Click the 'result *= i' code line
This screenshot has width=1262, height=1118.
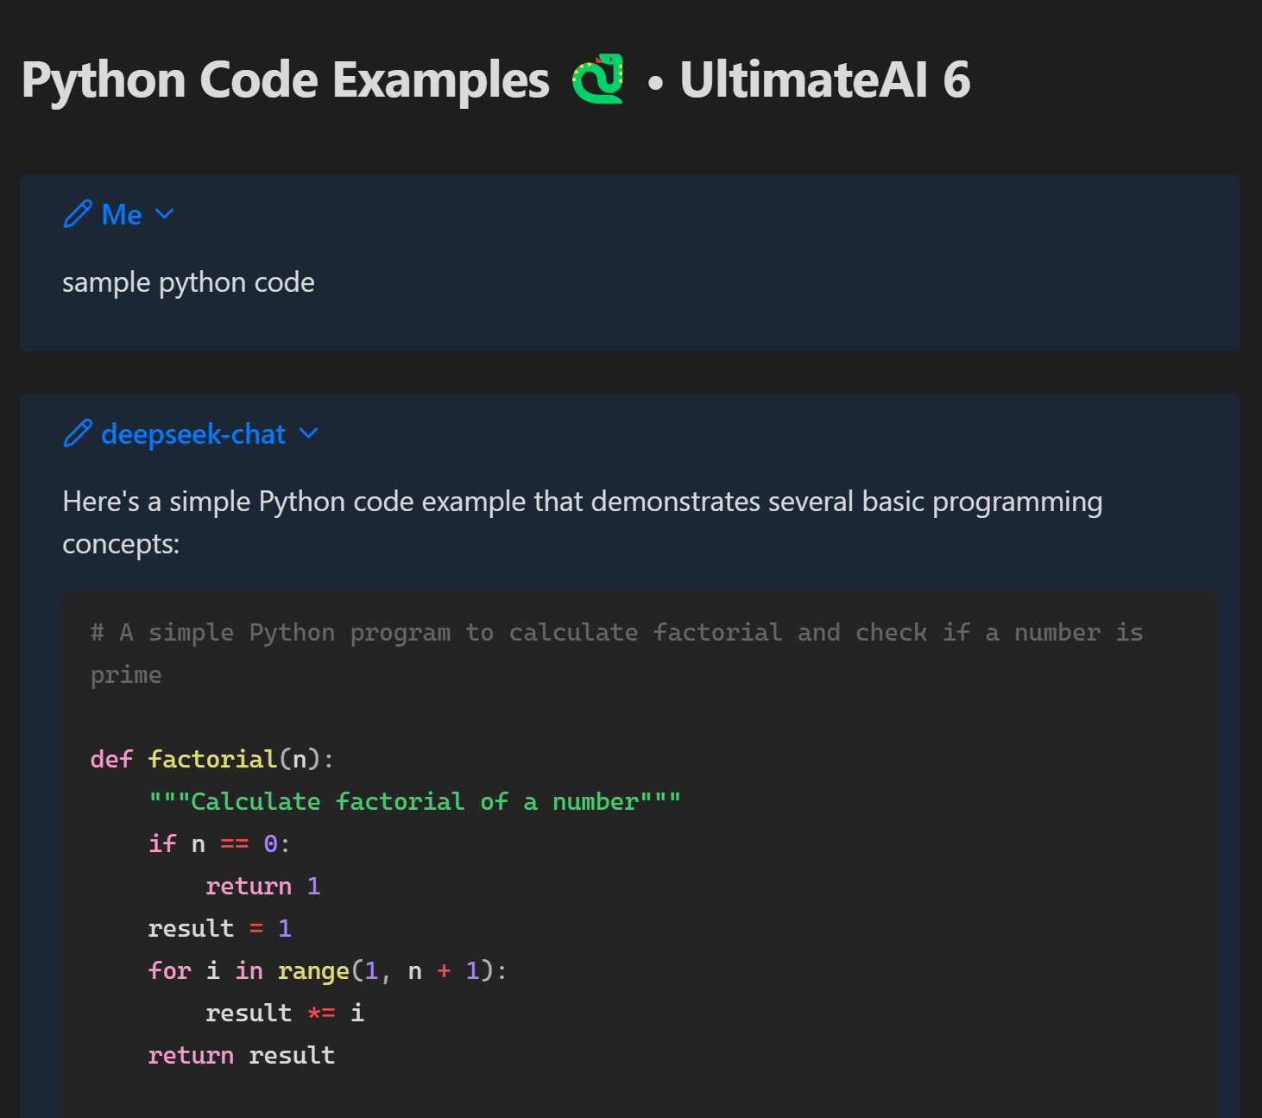[284, 1013]
